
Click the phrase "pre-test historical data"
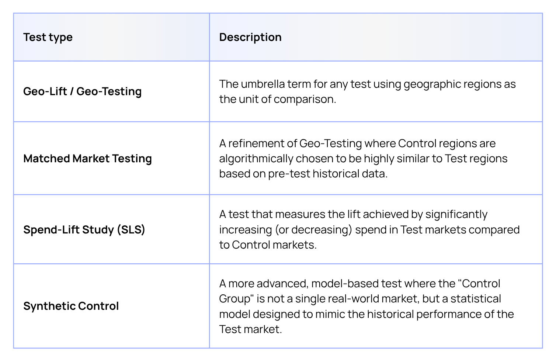tap(327, 174)
